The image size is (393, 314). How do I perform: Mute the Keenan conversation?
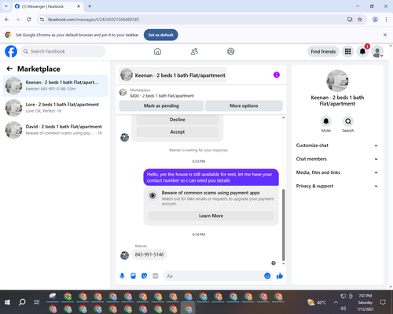[326, 121]
